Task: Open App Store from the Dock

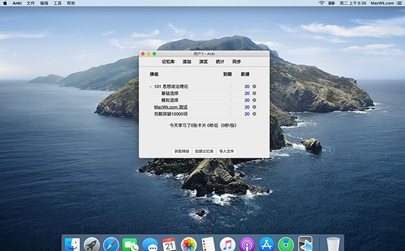Action: point(267,244)
